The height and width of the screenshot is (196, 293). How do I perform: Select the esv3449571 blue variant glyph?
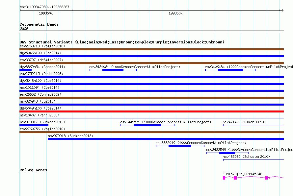click(147, 125)
